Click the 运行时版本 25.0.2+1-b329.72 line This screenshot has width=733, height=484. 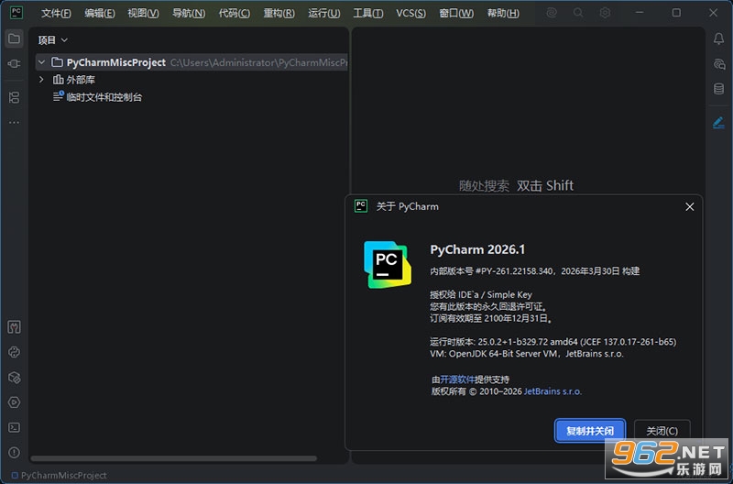click(553, 342)
